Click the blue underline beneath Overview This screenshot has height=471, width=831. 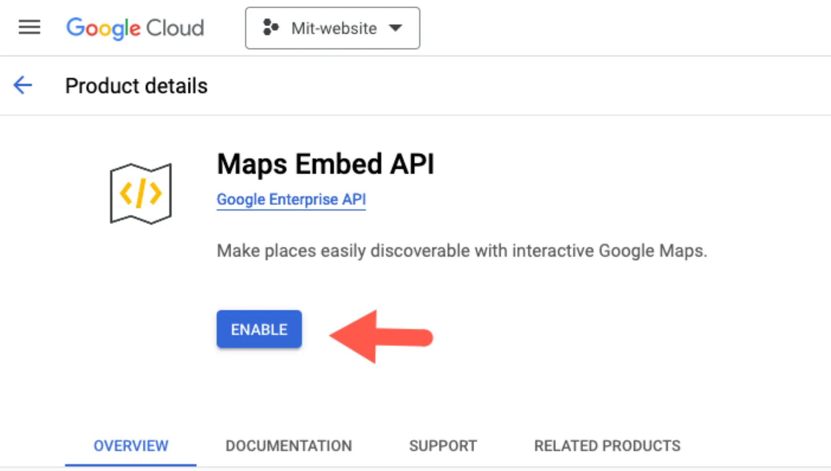point(131,465)
